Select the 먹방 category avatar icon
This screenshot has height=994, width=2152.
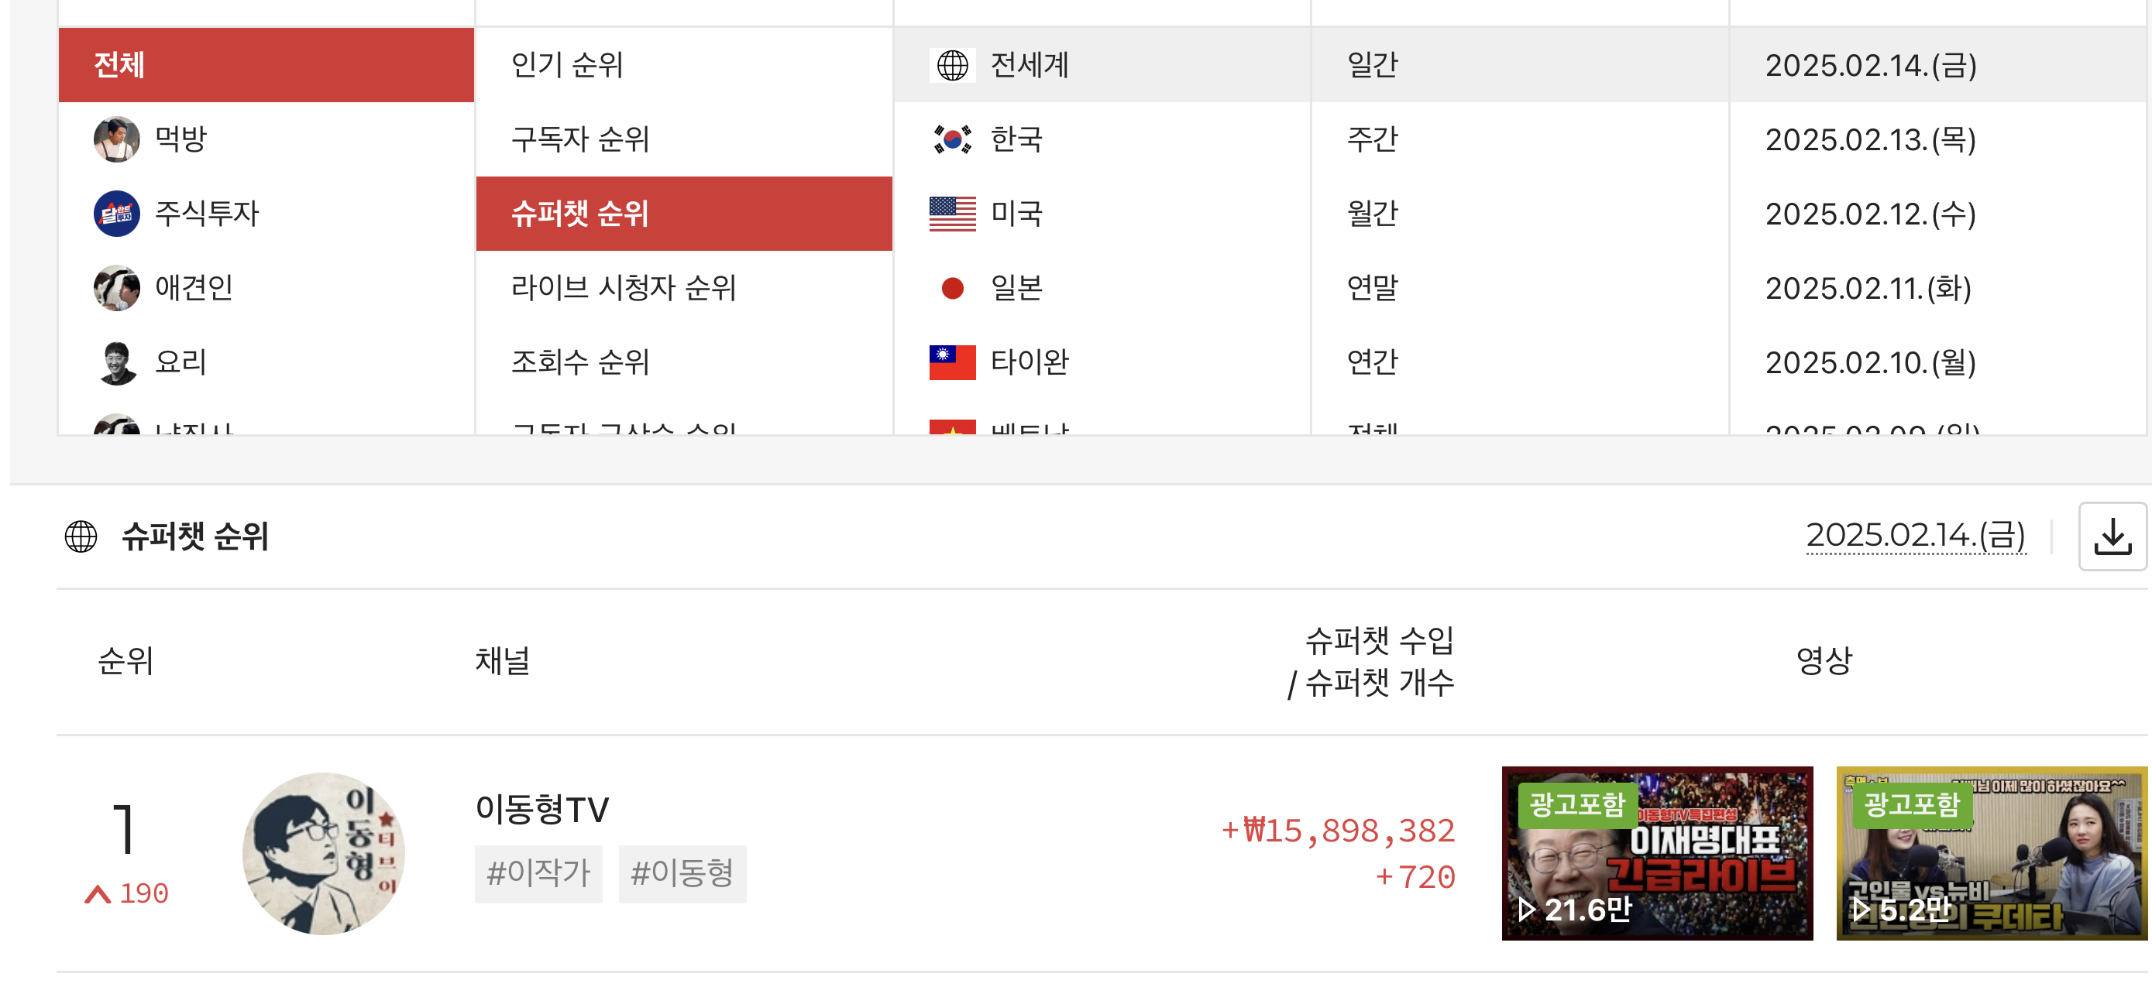pos(117,139)
